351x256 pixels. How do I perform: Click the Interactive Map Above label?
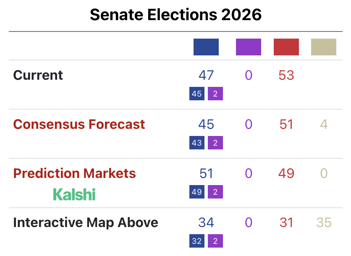click(x=86, y=222)
